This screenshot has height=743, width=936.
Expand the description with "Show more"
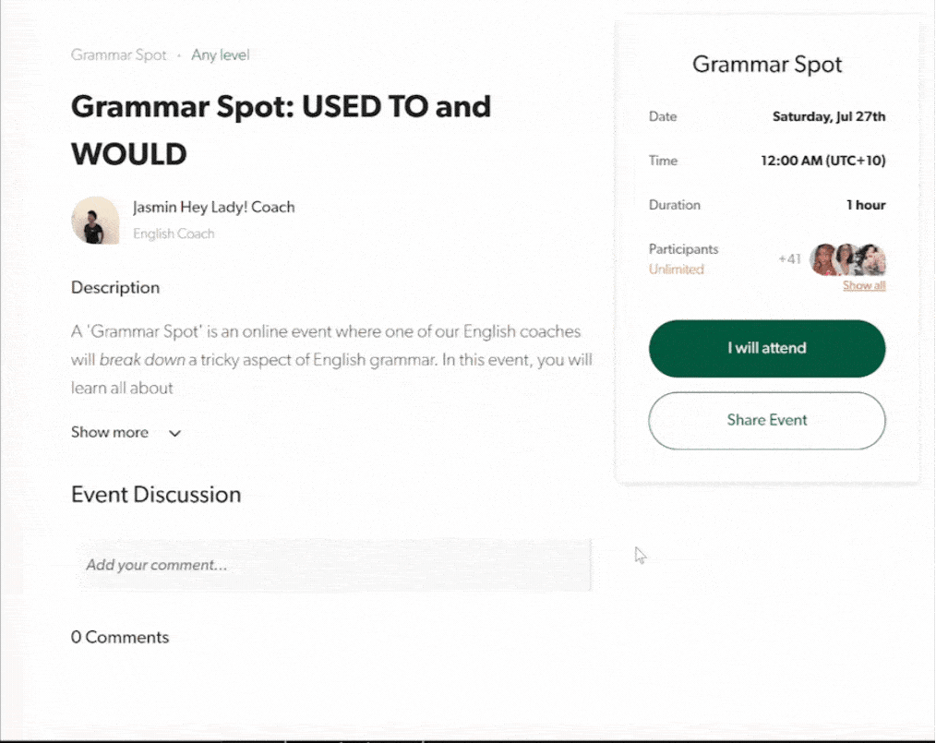110,432
